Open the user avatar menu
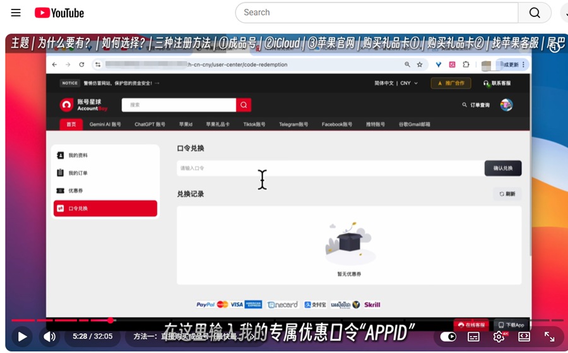Viewport: 568px width, 353px height. point(506,105)
